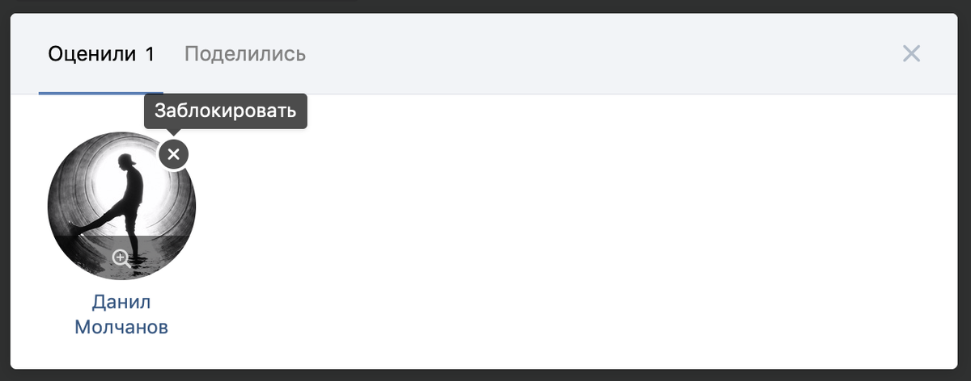The width and height of the screenshot is (971, 381).
Task: Switch to the Поделились tab
Action: point(245,54)
